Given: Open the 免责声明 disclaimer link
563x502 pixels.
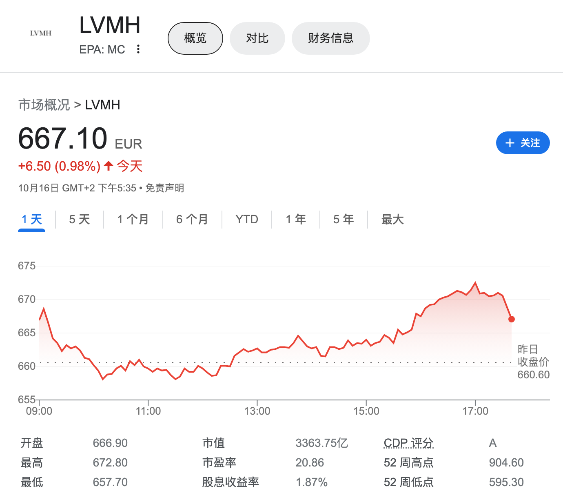Looking at the screenshot, I should coord(165,188).
